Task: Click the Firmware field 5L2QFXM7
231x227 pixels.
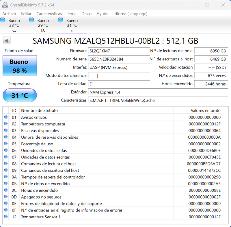Action: pyautogui.click(x=119, y=51)
